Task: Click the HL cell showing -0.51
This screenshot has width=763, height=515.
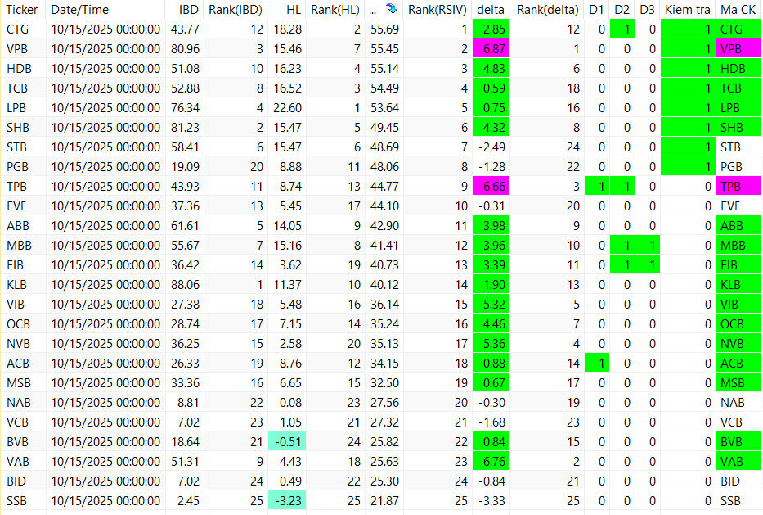Action: [x=287, y=442]
